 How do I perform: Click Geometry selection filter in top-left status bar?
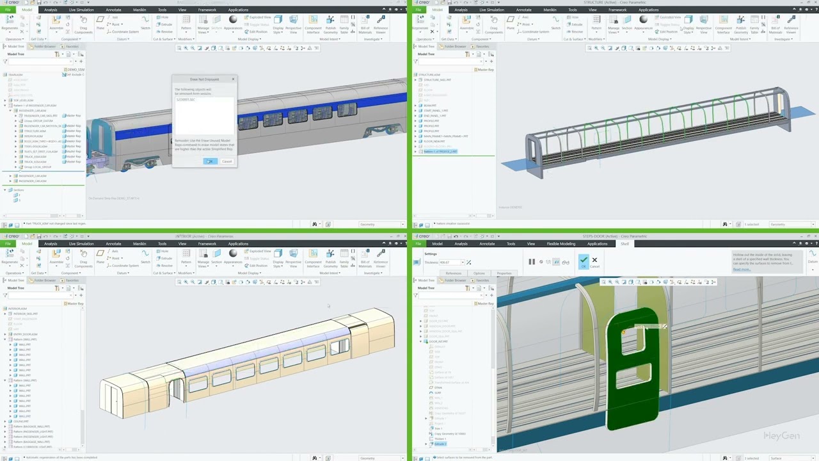click(381, 224)
